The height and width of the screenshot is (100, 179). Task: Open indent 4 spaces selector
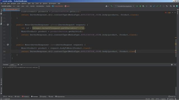[x=163, y=99]
